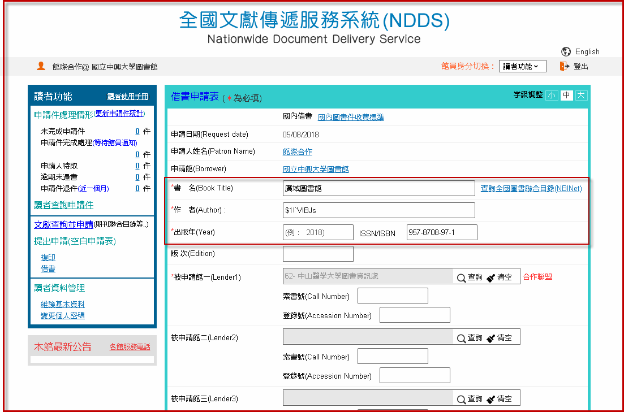Click the count for 逾期未還書

tap(137, 177)
